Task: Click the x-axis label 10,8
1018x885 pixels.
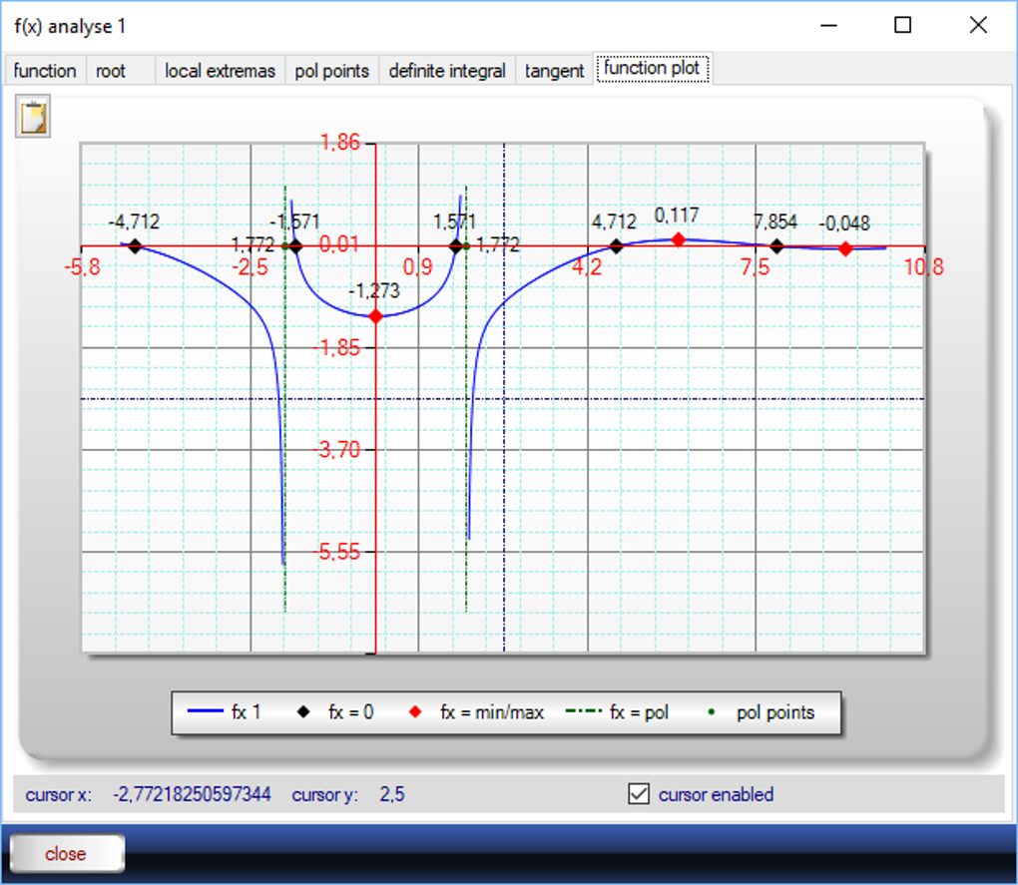Action: (x=924, y=267)
